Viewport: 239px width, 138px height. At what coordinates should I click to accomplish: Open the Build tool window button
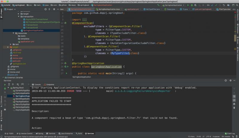(79, 134)
